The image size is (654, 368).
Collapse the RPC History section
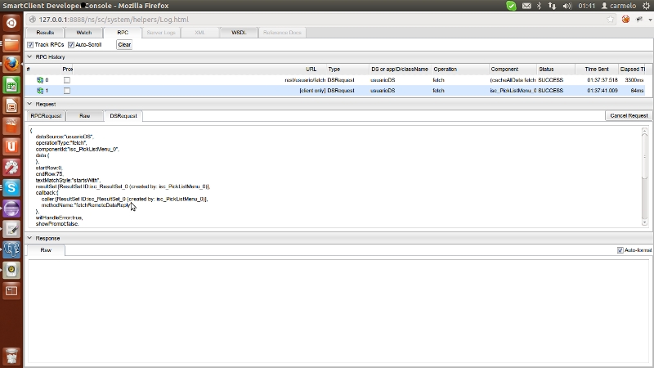point(30,57)
